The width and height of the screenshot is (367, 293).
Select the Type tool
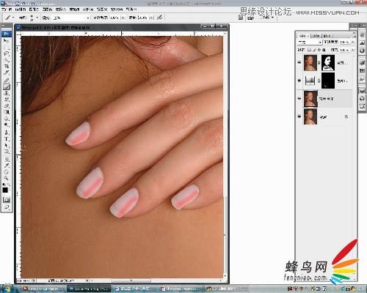(x=6, y=139)
